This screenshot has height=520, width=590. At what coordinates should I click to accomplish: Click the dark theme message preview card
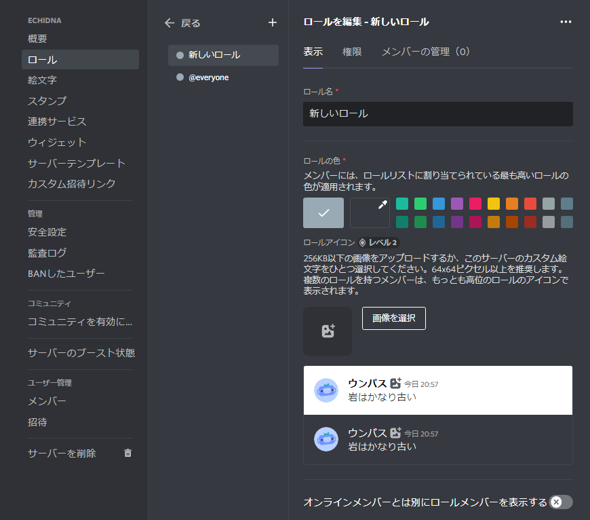[438, 439]
